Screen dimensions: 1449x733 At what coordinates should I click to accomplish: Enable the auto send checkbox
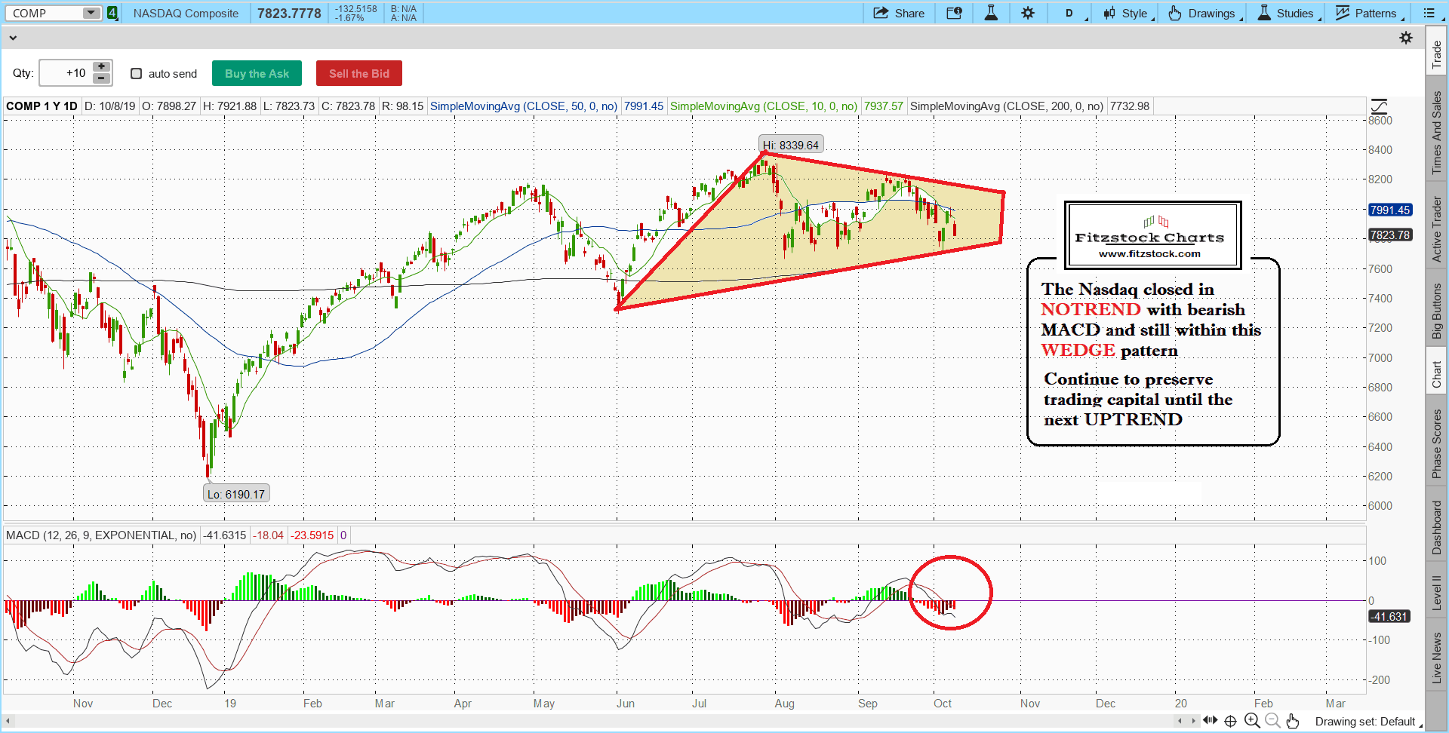click(137, 74)
